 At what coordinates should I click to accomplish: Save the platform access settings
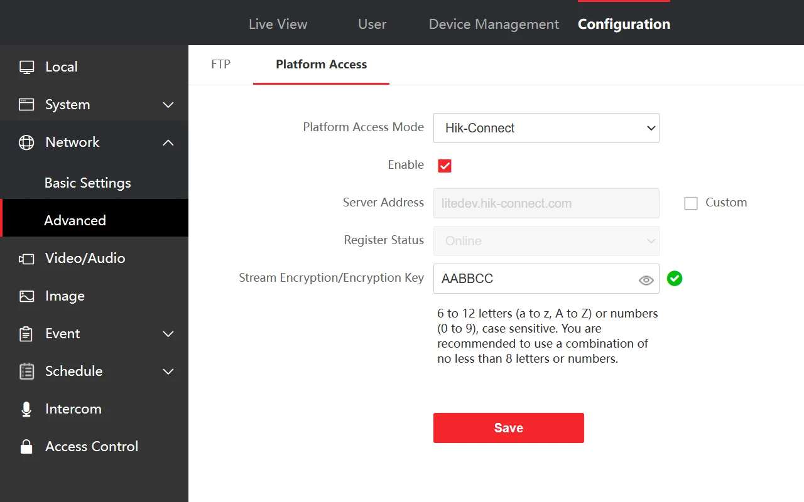click(x=509, y=428)
